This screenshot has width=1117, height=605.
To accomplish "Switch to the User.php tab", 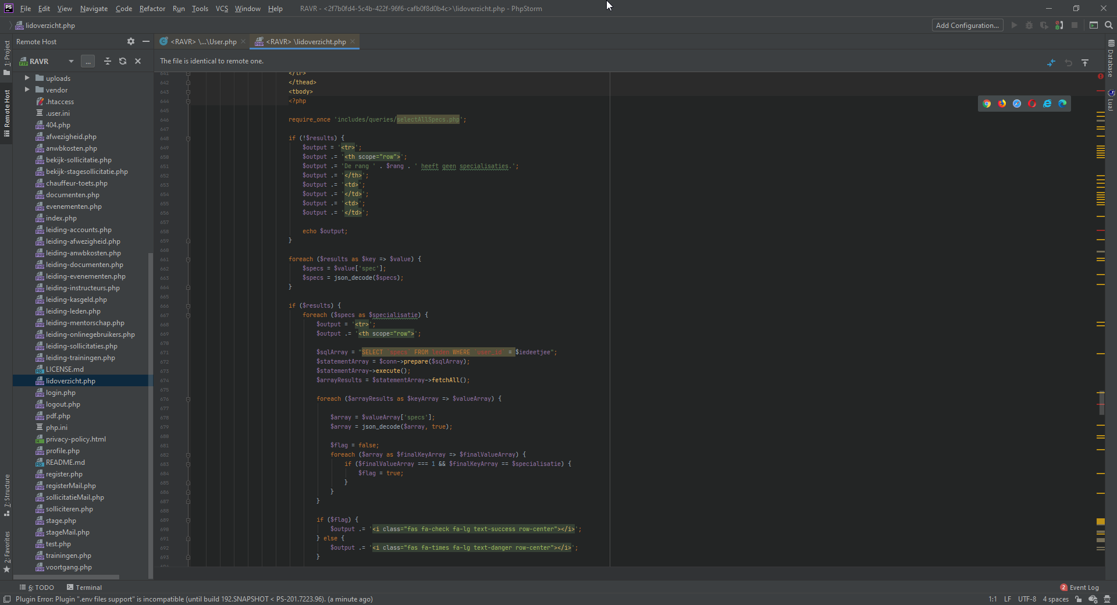I will [x=202, y=41].
